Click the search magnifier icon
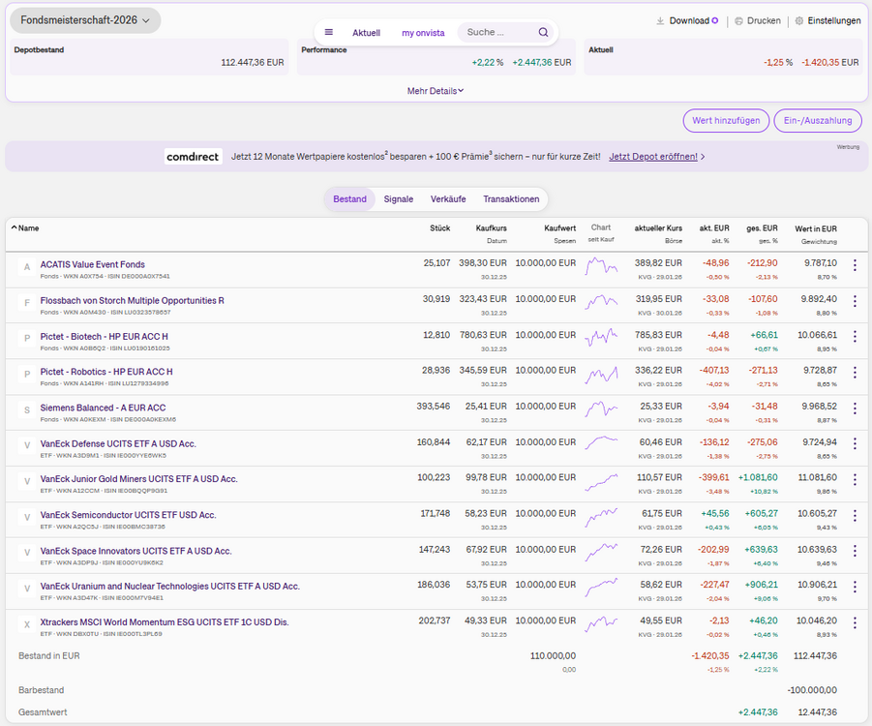Screen dimensions: 872x726 (x=543, y=32)
